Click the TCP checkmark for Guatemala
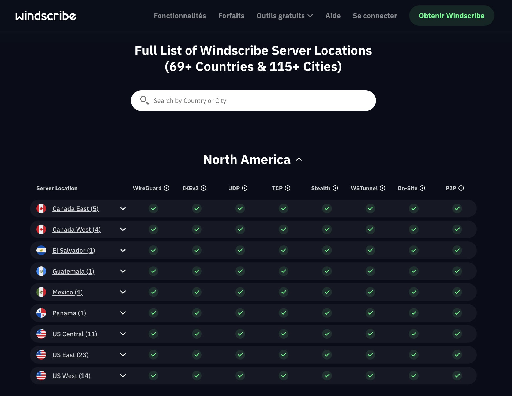The height and width of the screenshot is (396, 512). [x=283, y=271]
